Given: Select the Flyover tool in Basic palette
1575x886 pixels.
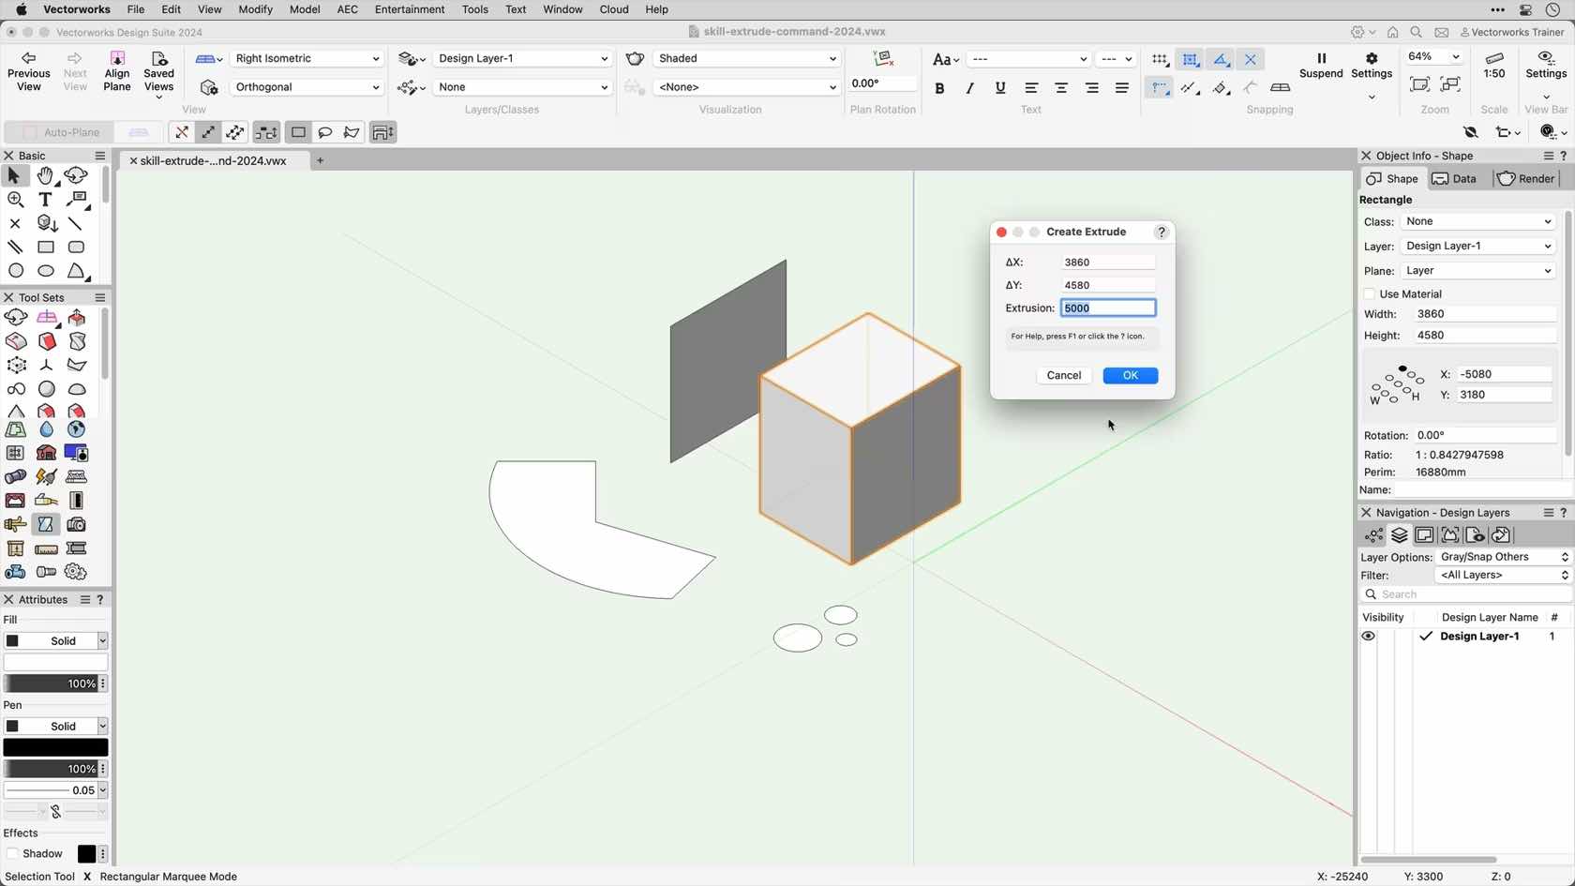Looking at the screenshot, I should [76, 175].
